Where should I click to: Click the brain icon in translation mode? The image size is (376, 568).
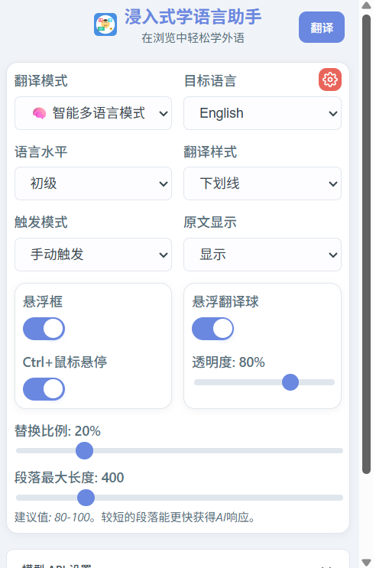tap(39, 113)
